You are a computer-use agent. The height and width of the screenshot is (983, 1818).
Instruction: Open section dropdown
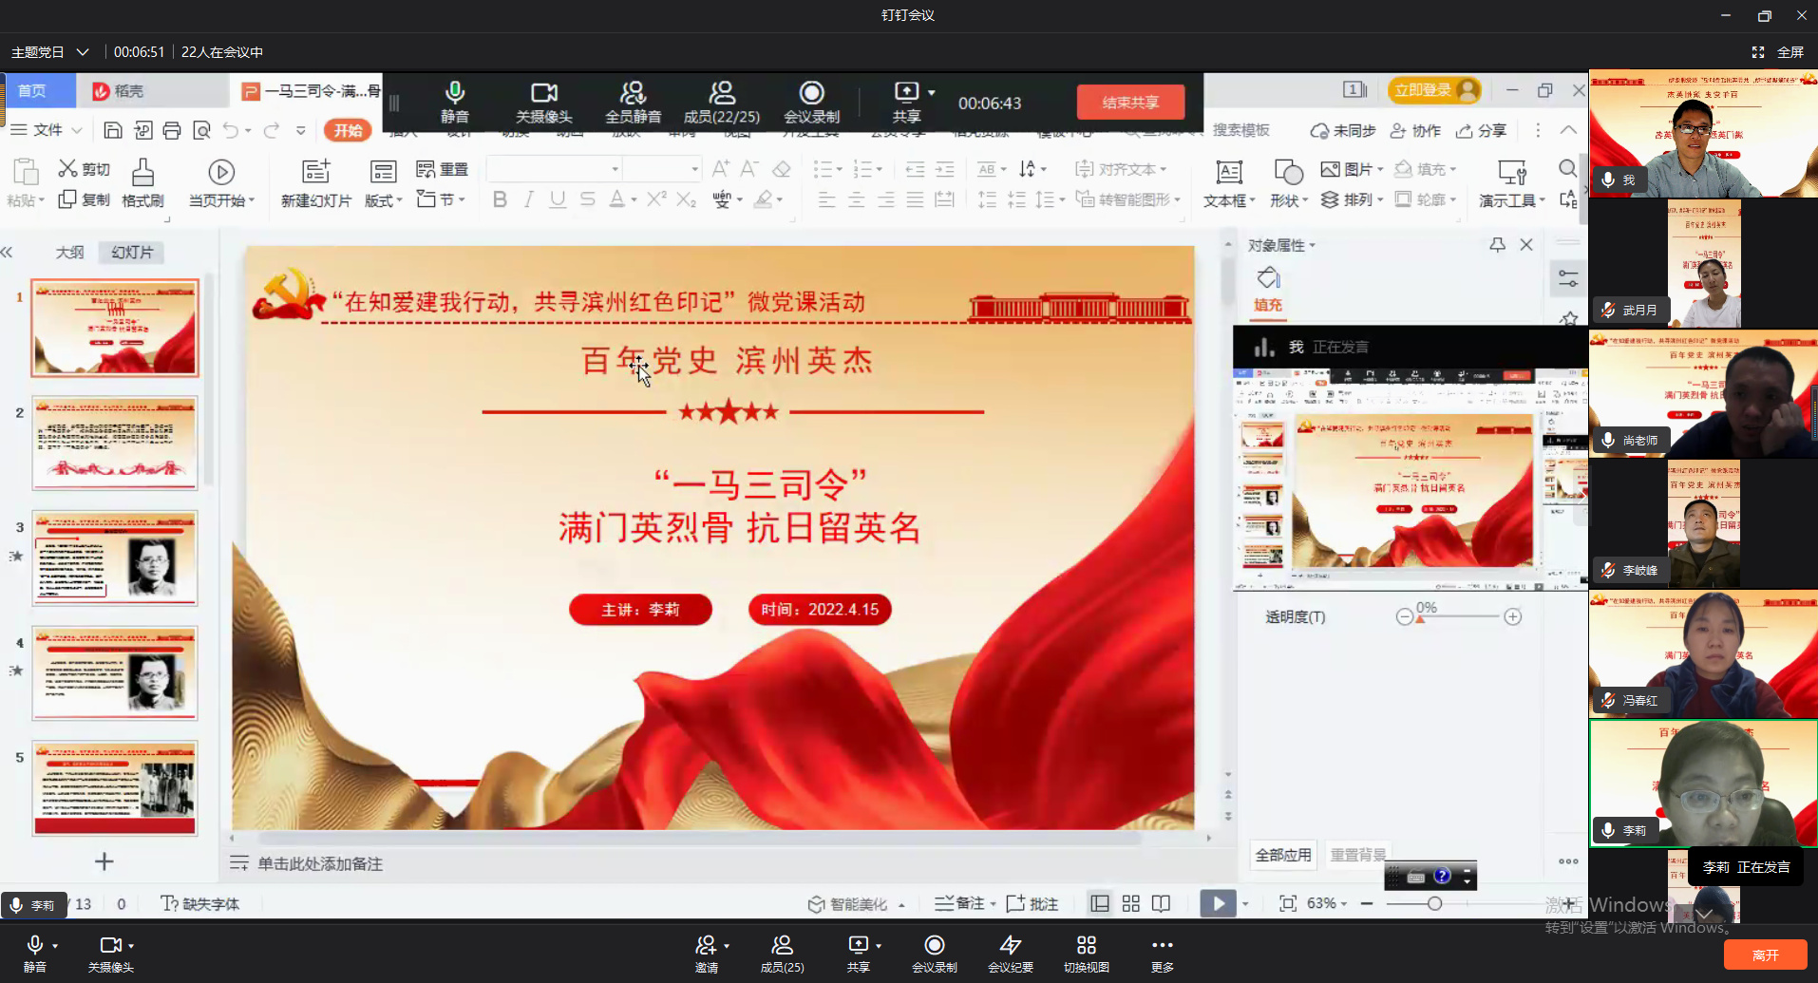(x=441, y=199)
